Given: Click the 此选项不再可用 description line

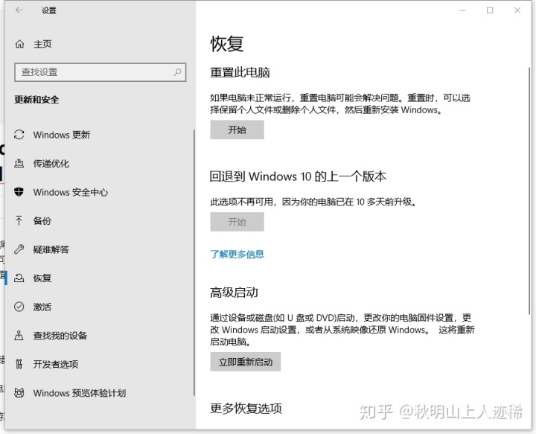Looking at the screenshot, I should [313, 202].
